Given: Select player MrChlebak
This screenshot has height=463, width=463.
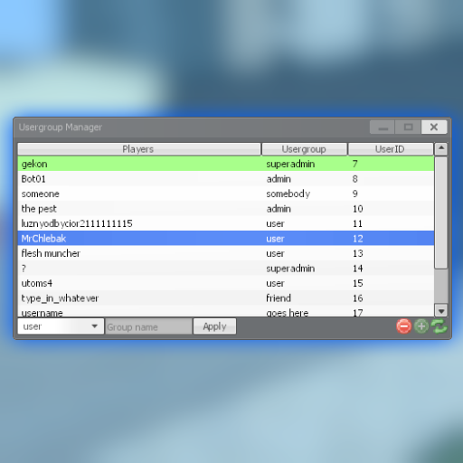Looking at the screenshot, I should (226, 239).
